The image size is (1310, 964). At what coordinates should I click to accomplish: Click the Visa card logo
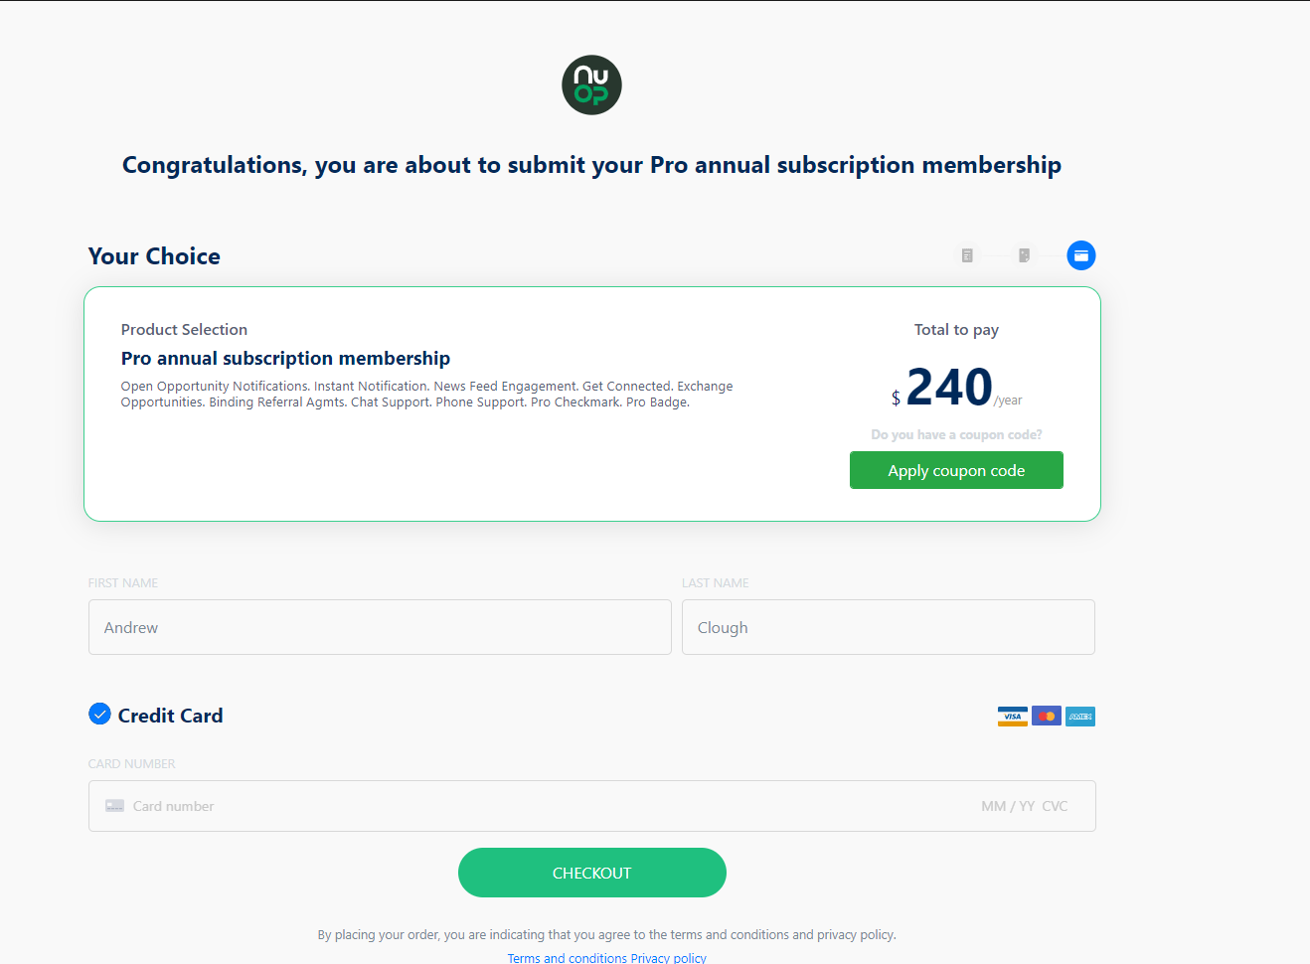point(1013,717)
